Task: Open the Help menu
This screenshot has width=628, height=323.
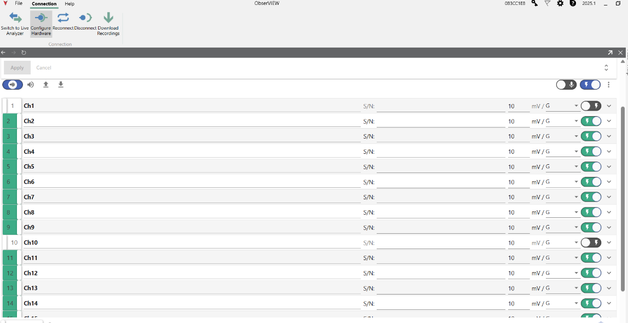Action: click(x=70, y=4)
